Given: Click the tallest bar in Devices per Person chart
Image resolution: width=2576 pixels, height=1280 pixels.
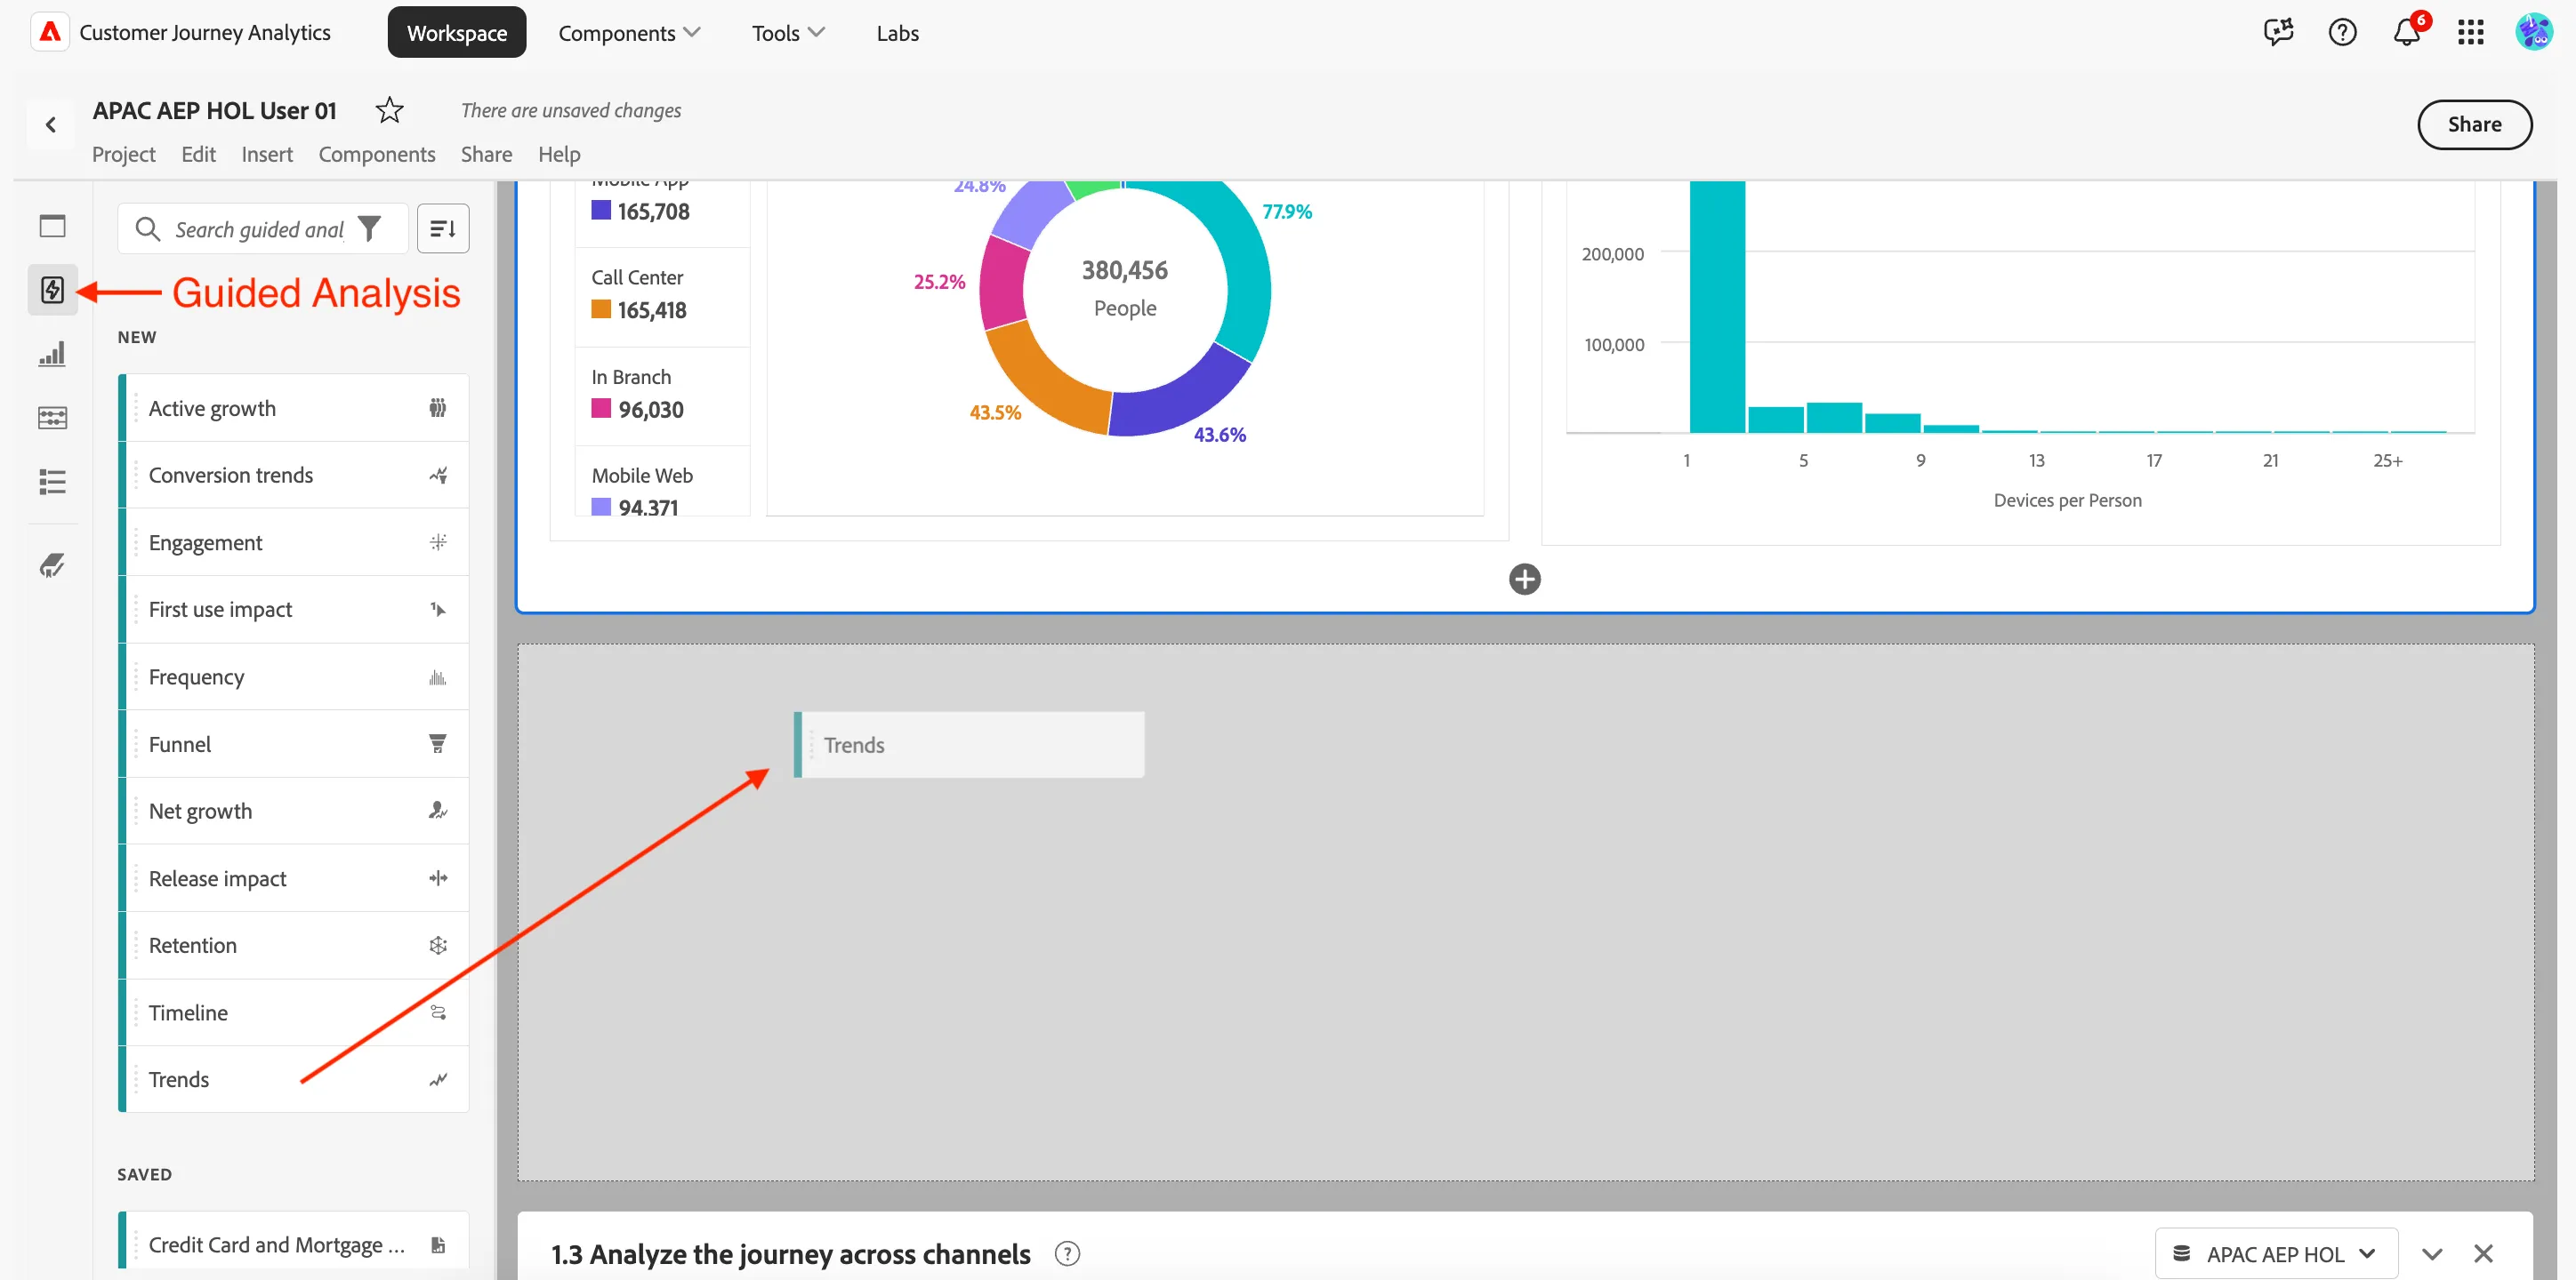Looking at the screenshot, I should pyautogui.click(x=1717, y=308).
